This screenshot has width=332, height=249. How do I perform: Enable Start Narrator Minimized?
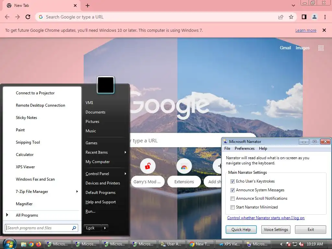(x=232, y=207)
